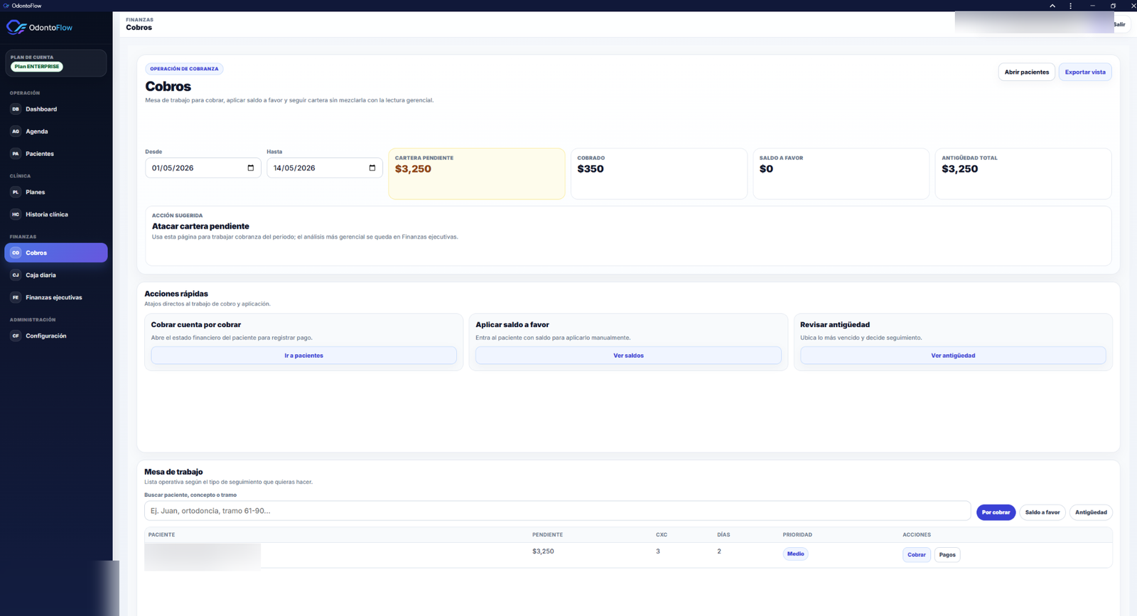The height and width of the screenshot is (616, 1137).
Task: Click the Cobrado $350 card
Action: pos(659,174)
